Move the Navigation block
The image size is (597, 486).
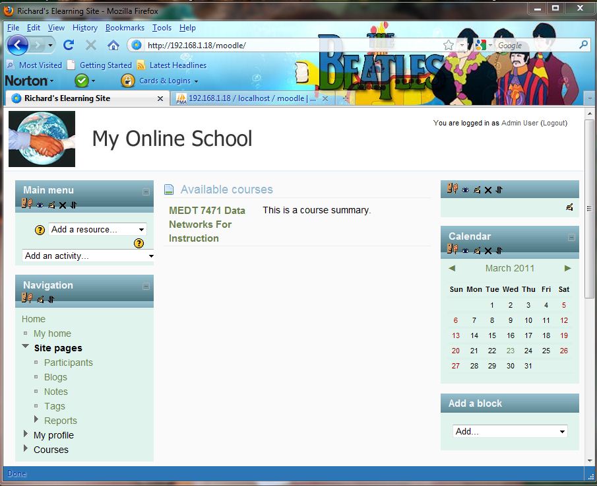pyautogui.click(x=51, y=299)
